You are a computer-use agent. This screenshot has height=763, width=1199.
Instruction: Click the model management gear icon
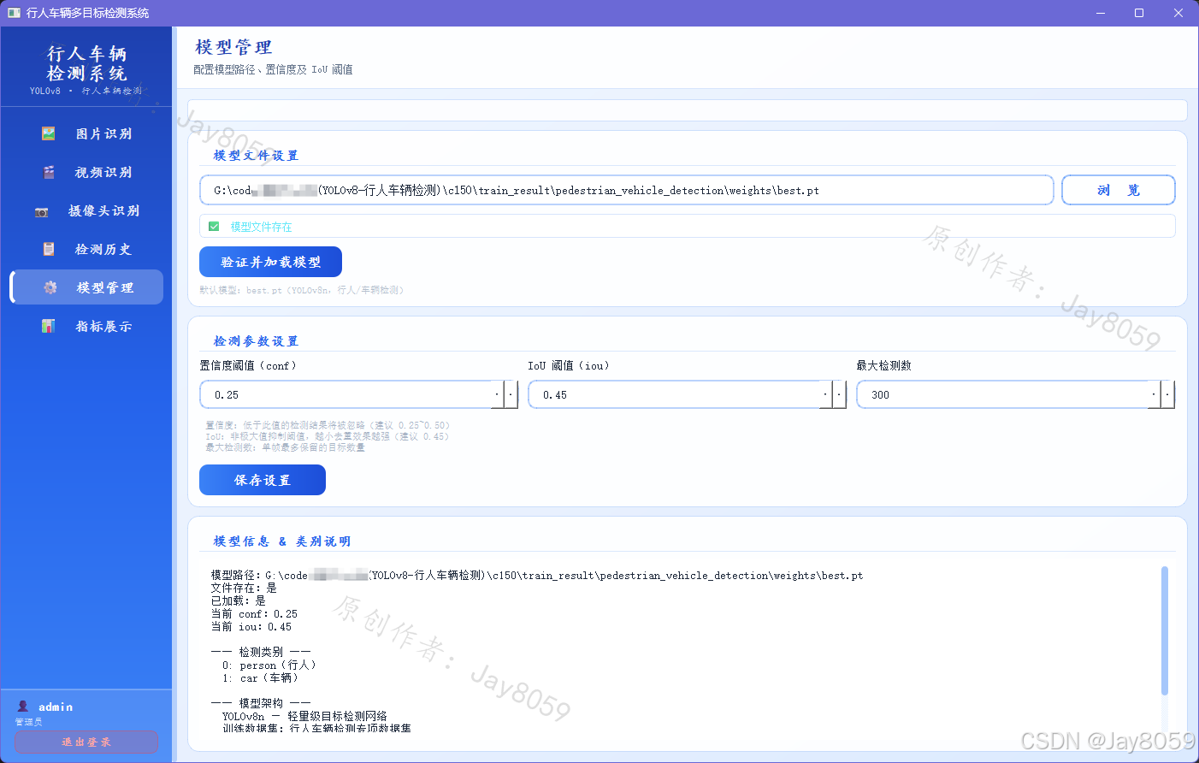[x=50, y=287]
